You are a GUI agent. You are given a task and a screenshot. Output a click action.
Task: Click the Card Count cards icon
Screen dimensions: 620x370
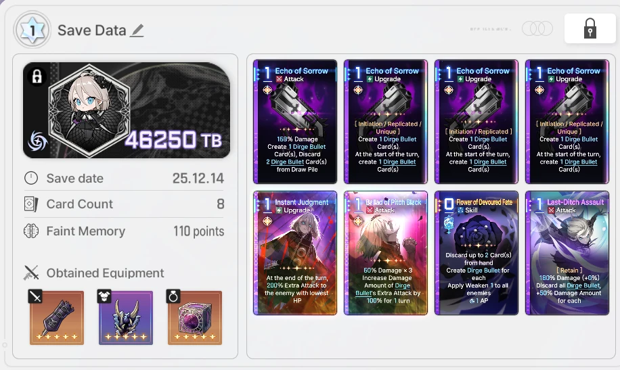point(31,204)
